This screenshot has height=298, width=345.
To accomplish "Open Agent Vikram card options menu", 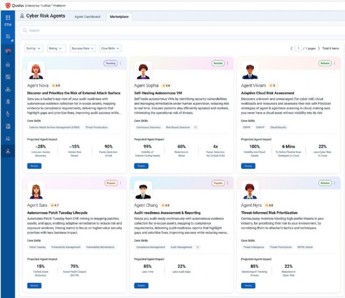I will (334, 63).
